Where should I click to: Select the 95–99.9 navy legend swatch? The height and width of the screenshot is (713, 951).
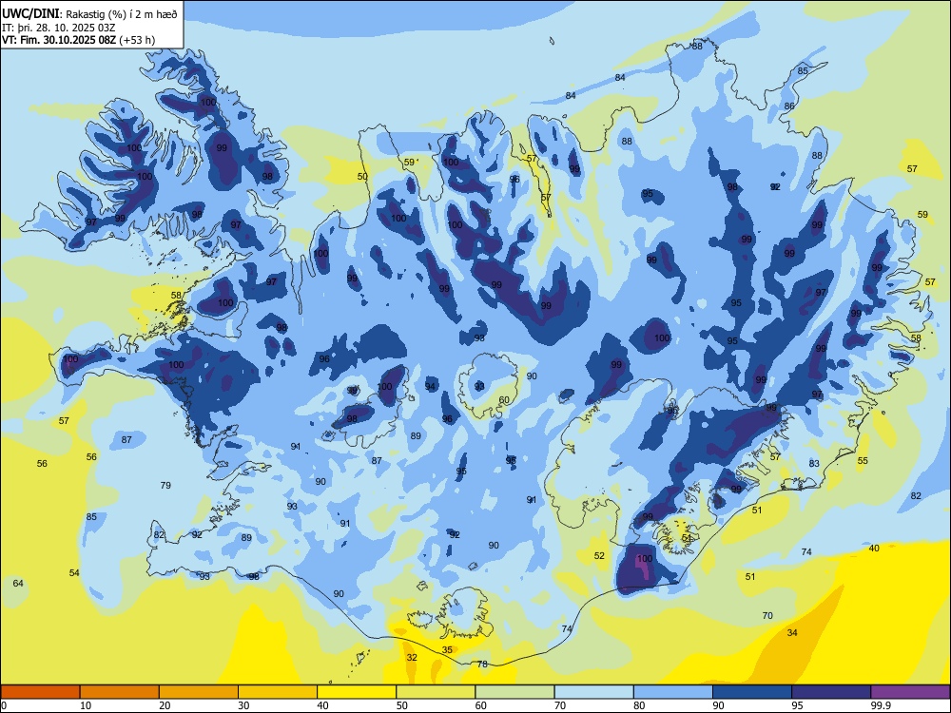(x=831, y=692)
